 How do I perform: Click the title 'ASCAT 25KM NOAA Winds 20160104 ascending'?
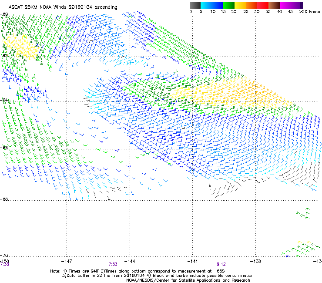click(63, 7)
